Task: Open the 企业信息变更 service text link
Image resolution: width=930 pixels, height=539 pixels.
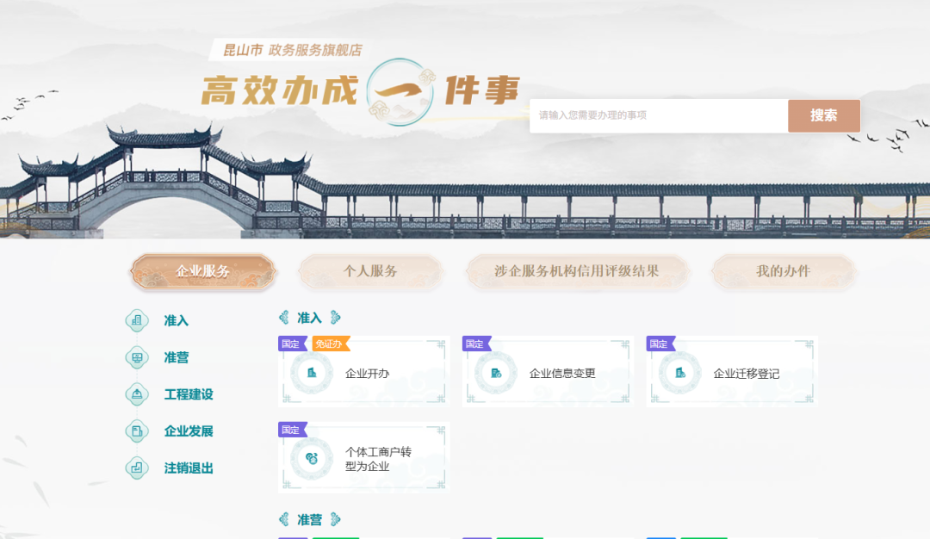Action: [x=562, y=374]
